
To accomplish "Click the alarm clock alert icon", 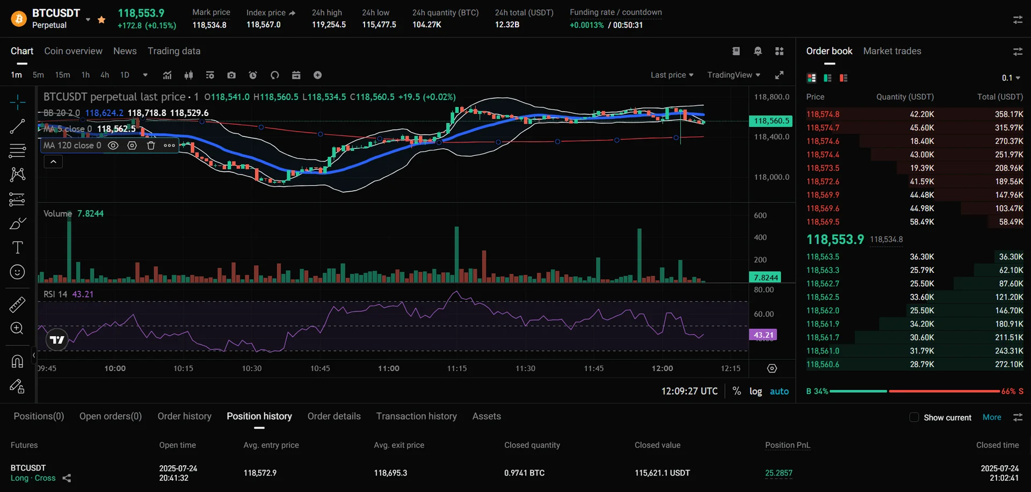I will coord(253,75).
